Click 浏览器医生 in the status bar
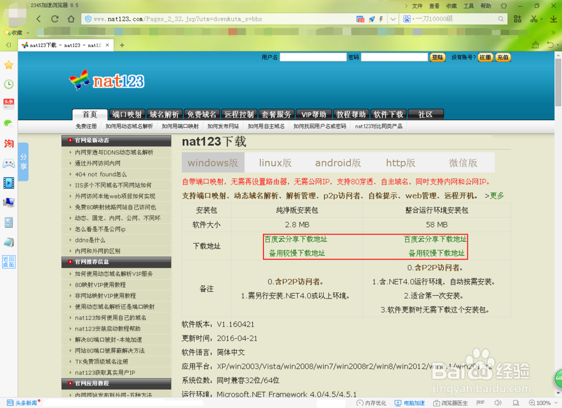Screen dimensions: 562x408 tap(451, 403)
